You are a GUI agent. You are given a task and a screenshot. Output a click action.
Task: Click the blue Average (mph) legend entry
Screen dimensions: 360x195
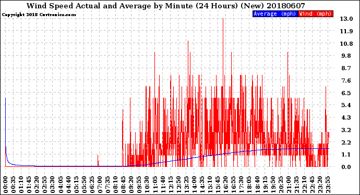click(275, 14)
